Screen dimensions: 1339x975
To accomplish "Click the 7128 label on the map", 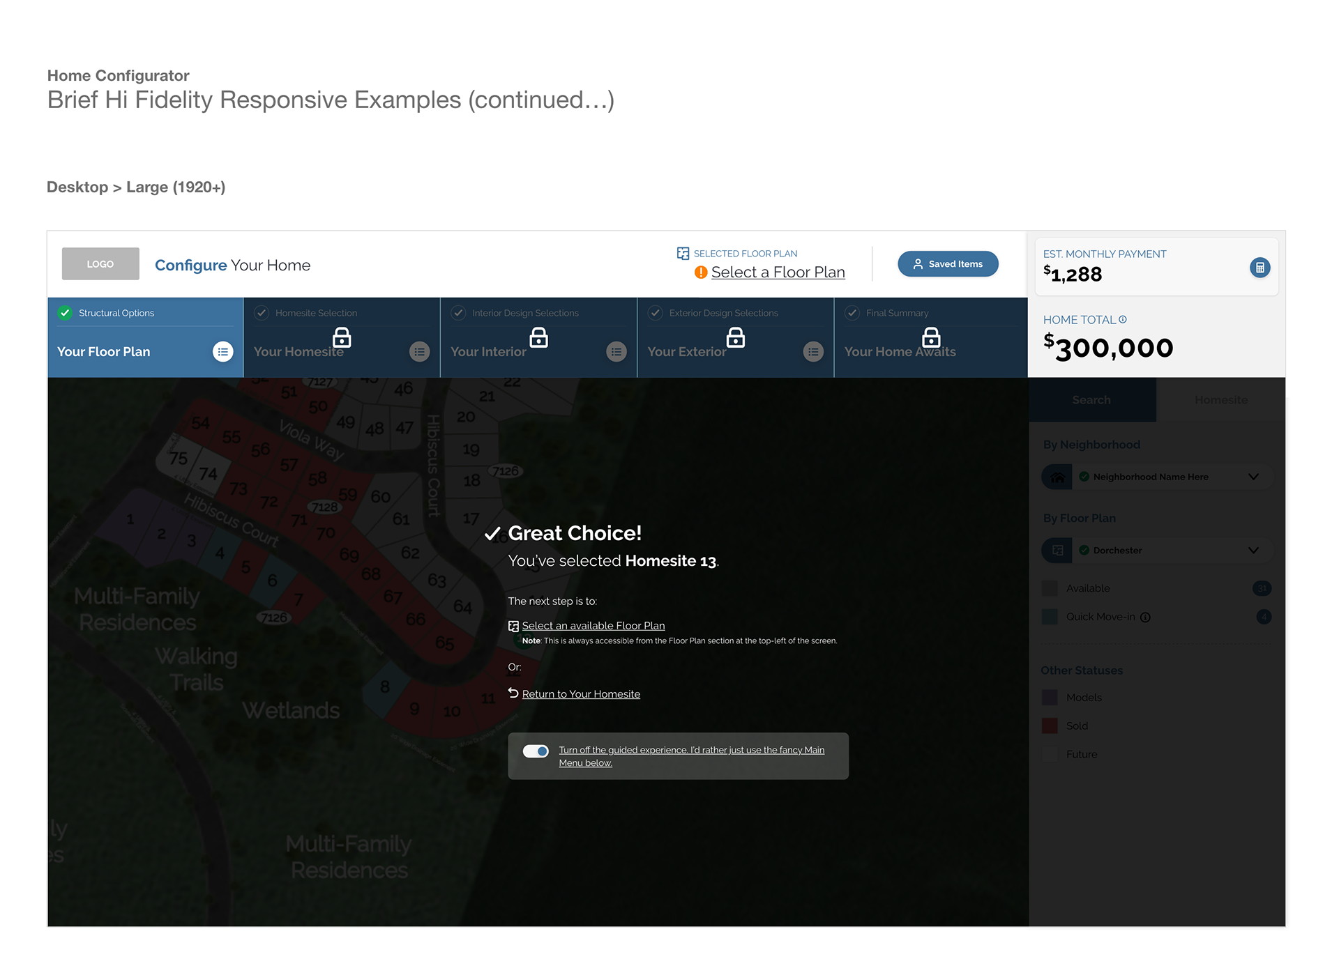I will (325, 507).
